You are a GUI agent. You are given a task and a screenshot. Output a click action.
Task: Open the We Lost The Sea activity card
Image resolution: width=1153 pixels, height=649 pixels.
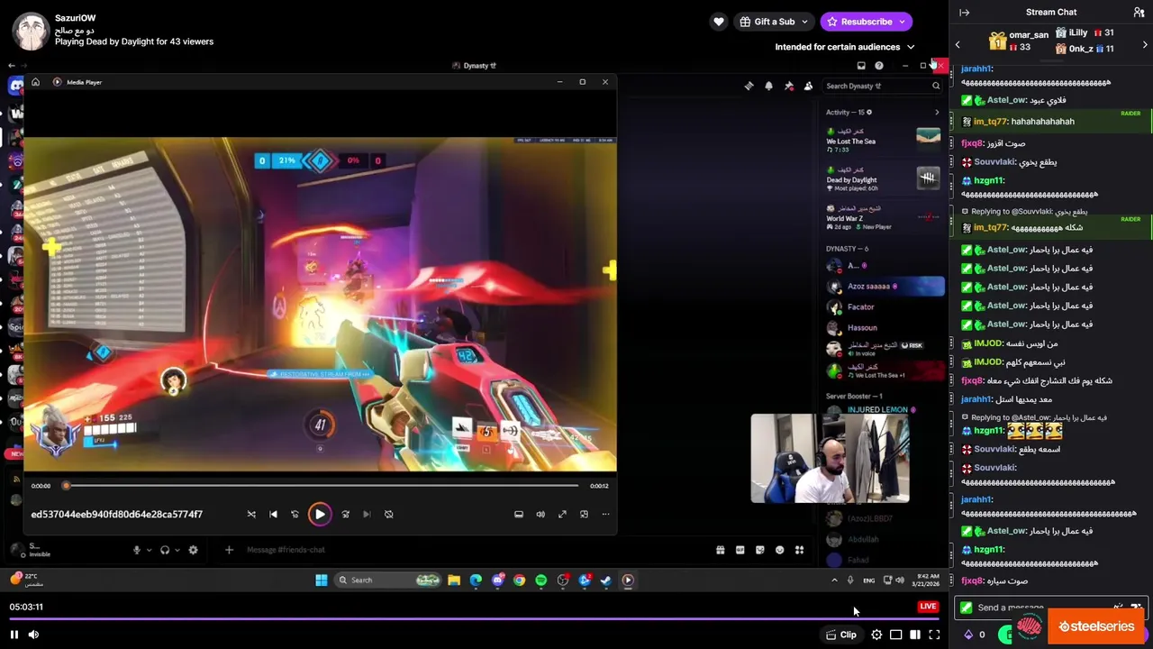883,140
